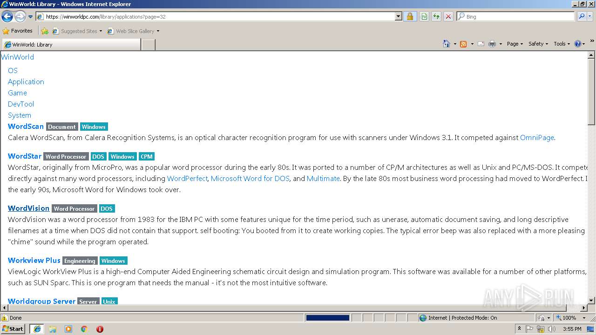This screenshot has height=335, width=596.
Task: Expand the Print options dropdown arrow
Action: pos(501,44)
